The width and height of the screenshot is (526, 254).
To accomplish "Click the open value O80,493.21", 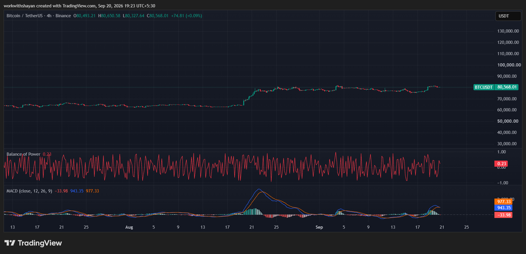I will tap(85, 16).
